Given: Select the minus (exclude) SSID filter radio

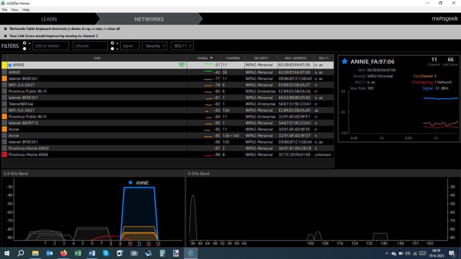Looking at the screenshot, I should click(x=24, y=48).
